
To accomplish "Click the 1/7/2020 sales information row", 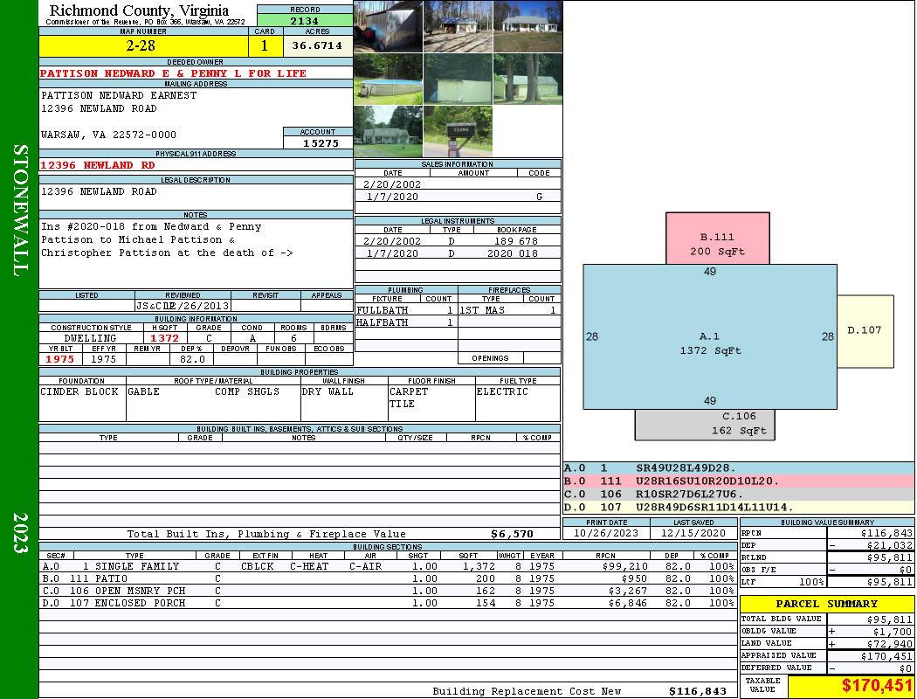I will 458,197.
